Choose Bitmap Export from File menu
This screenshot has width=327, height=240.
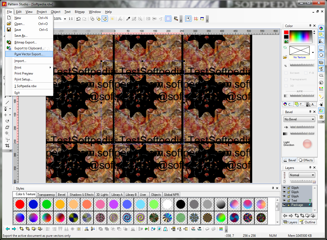pos(29,42)
